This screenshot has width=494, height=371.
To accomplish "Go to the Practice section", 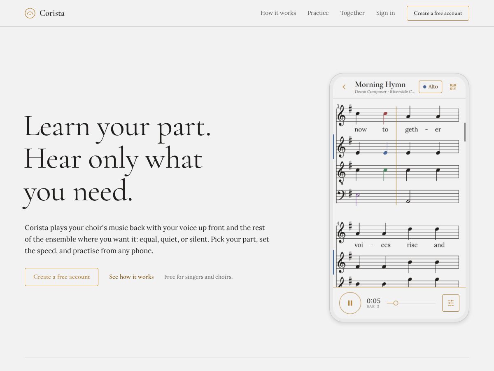I will [318, 13].
